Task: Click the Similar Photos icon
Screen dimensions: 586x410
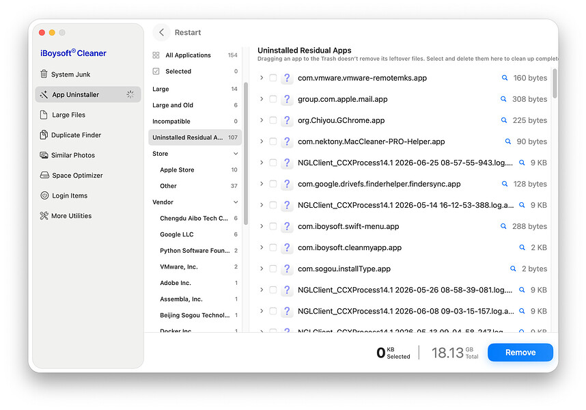Action: point(44,155)
